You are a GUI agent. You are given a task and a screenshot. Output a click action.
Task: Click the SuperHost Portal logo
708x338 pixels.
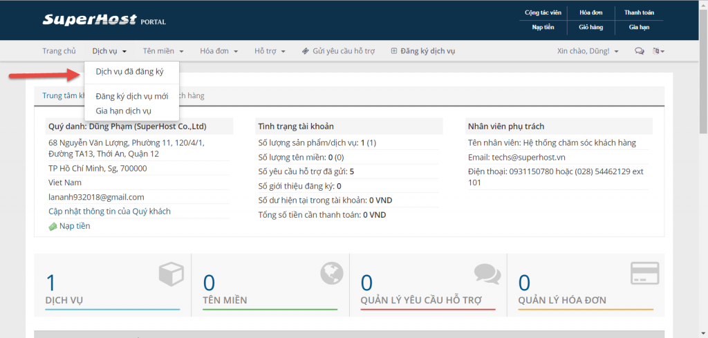(x=104, y=20)
